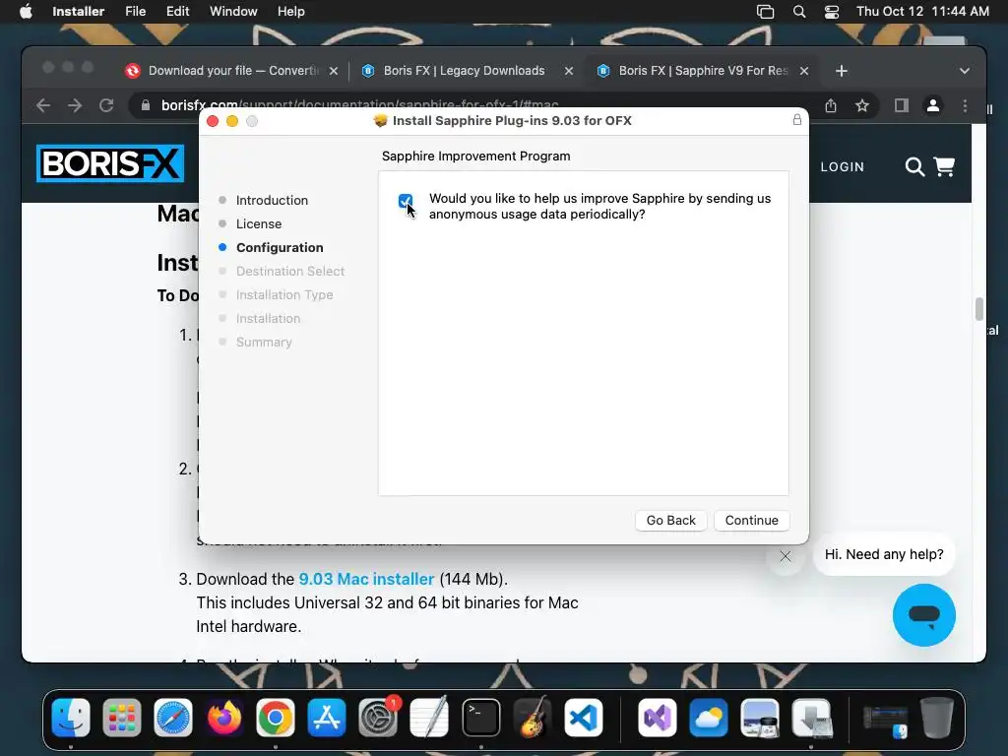1008x756 pixels.
Task: Reload the page in Chrome
Action: pyautogui.click(x=106, y=105)
